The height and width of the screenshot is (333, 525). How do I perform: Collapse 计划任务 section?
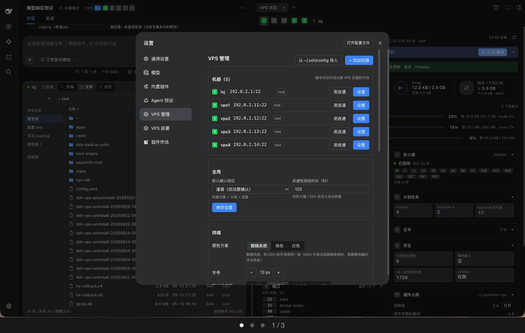click(512, 197)
